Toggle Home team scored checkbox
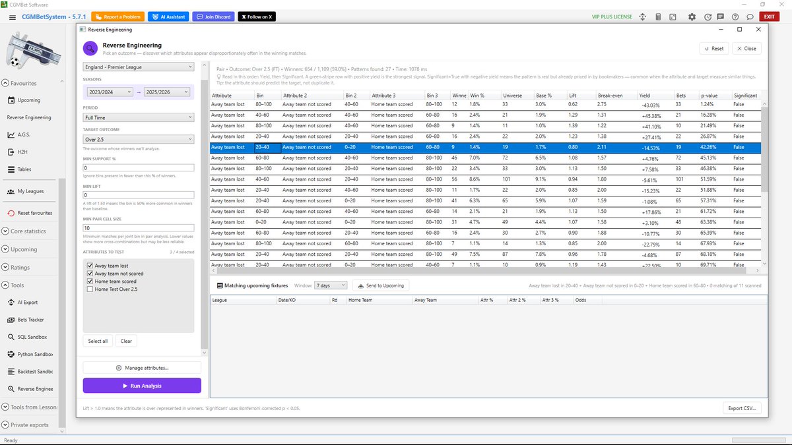Screen dimensions: 792x445 [90, 282]
